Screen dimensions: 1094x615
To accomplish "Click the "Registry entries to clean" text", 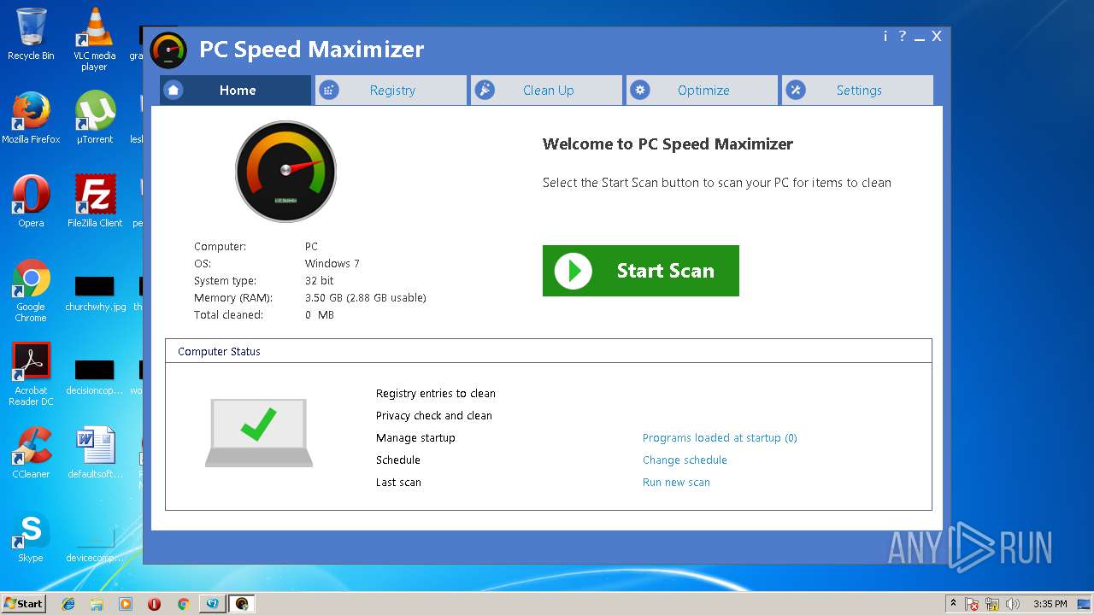I will click(x=436, y=394).
